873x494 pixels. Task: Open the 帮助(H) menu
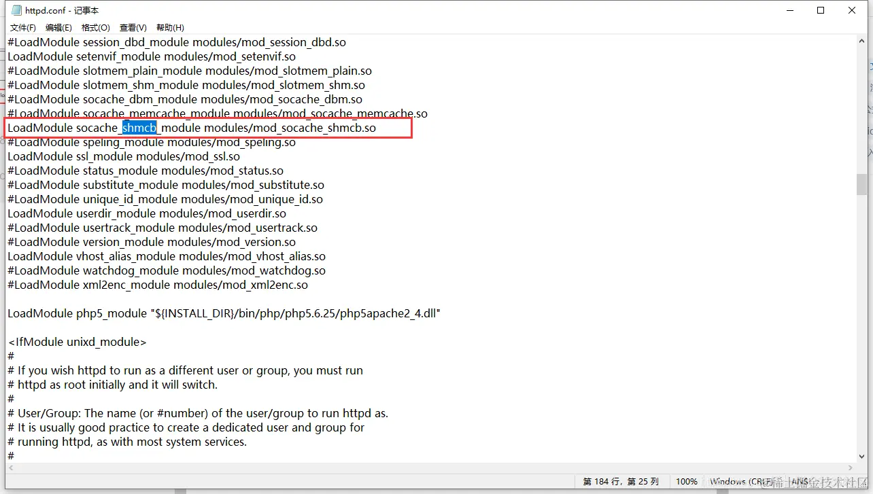coord(170,28)
